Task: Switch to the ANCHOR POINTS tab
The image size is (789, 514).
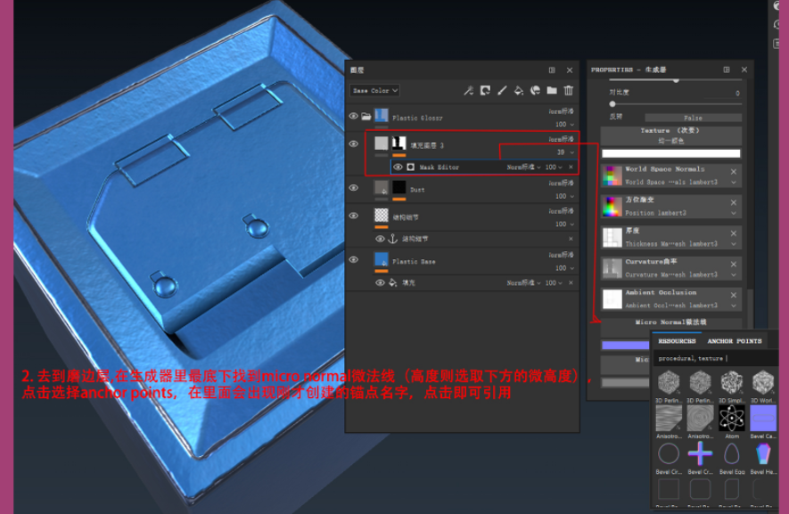Action: pos(734,341)
